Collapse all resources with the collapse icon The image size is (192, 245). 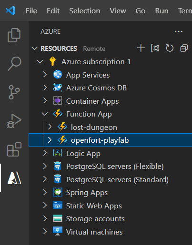(x=184, y=48)
